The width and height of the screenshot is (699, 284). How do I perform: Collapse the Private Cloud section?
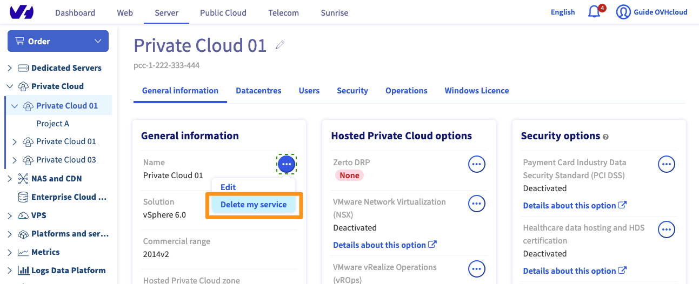(10, 86)
